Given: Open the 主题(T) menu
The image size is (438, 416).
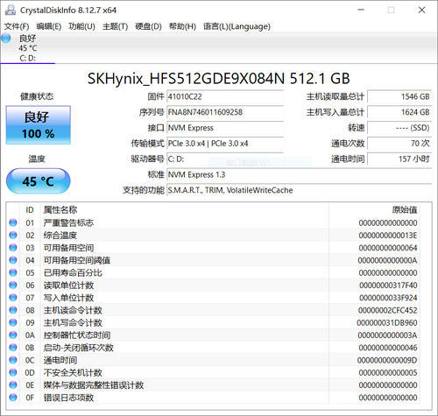Looking at the screenshot, I should [115, 26].
